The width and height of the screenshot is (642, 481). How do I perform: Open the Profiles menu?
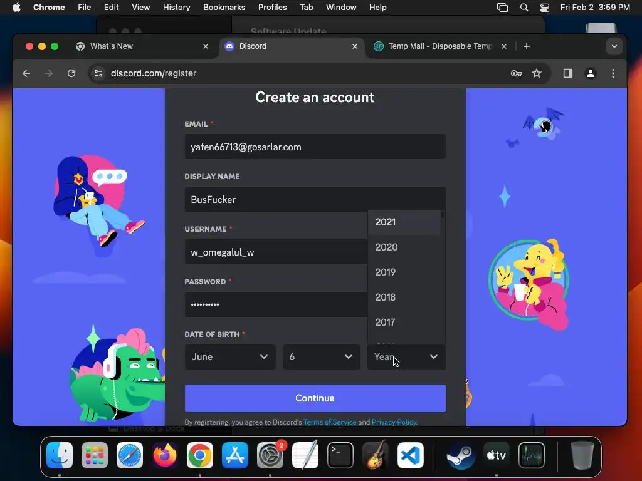pyautogui.click(x=272, y=8)
